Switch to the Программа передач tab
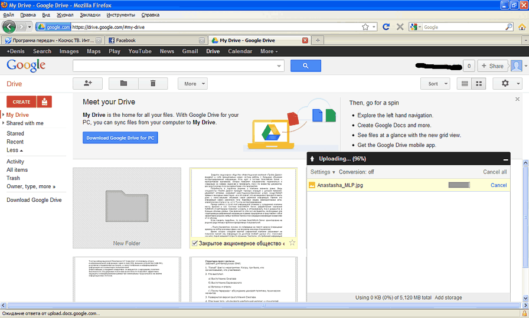 [53, 40]
